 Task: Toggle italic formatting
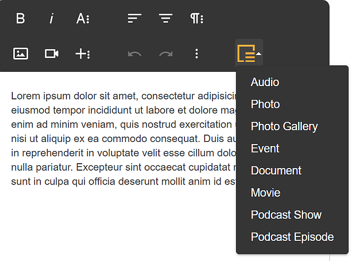(x=52, y=19)
